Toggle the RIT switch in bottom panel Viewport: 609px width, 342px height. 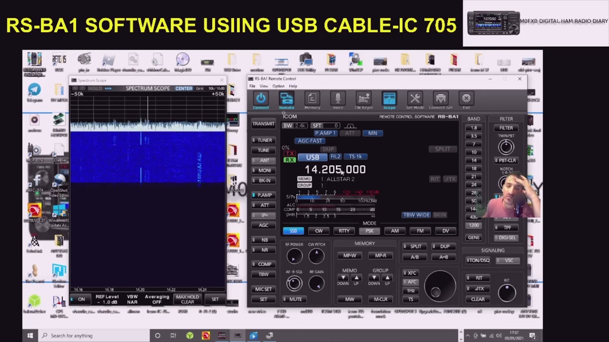(478, 278)
